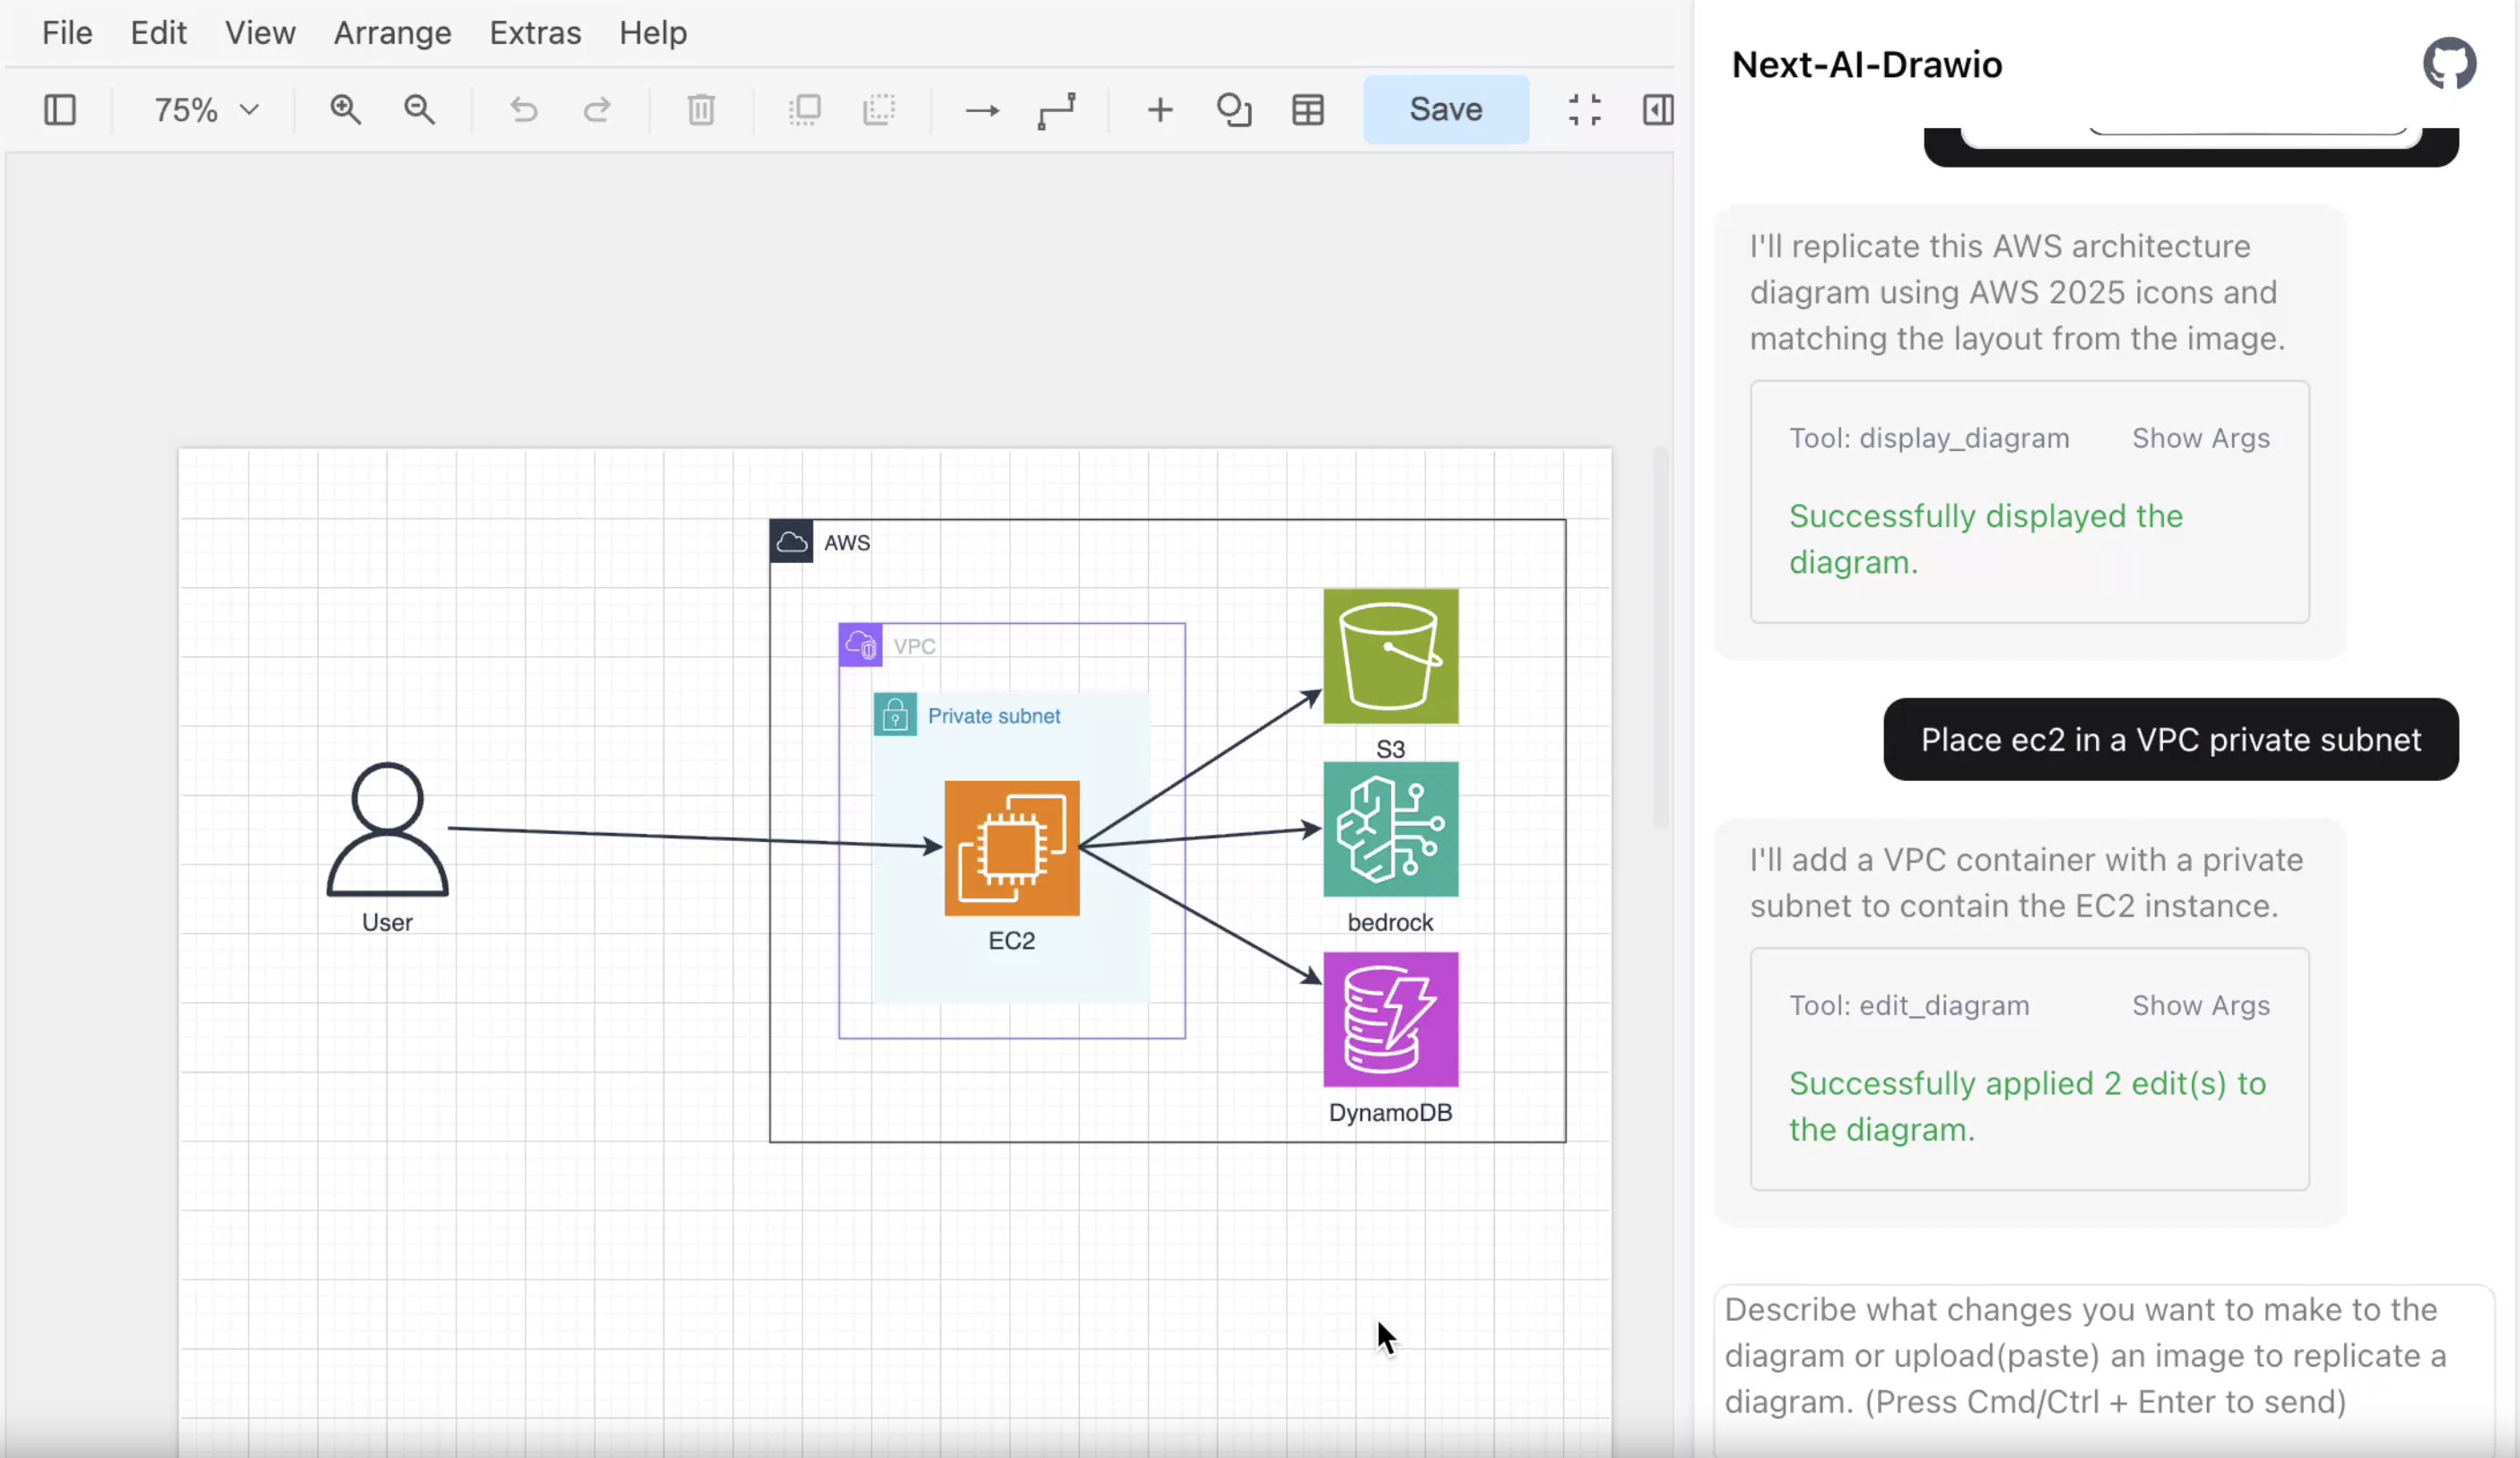Toggle the right format panel icon

click(x=1658, y=109)
